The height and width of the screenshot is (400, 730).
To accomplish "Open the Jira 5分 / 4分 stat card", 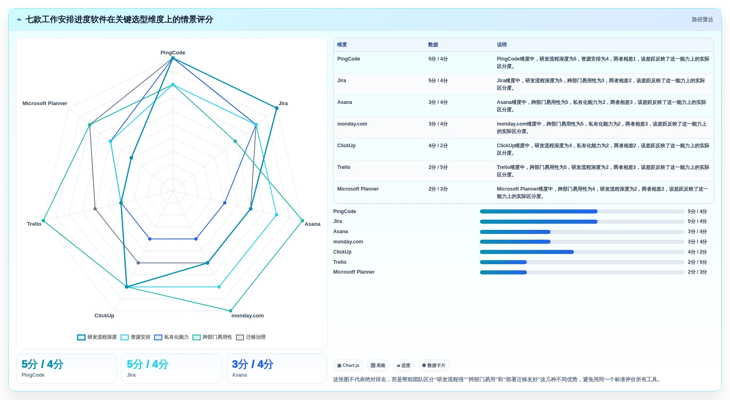I will (172, 369).
